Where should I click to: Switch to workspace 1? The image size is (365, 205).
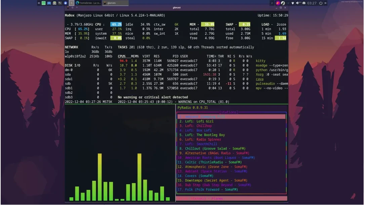coord(71,3)
